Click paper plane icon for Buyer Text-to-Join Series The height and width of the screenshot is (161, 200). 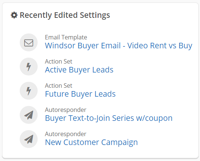(29, 115)
